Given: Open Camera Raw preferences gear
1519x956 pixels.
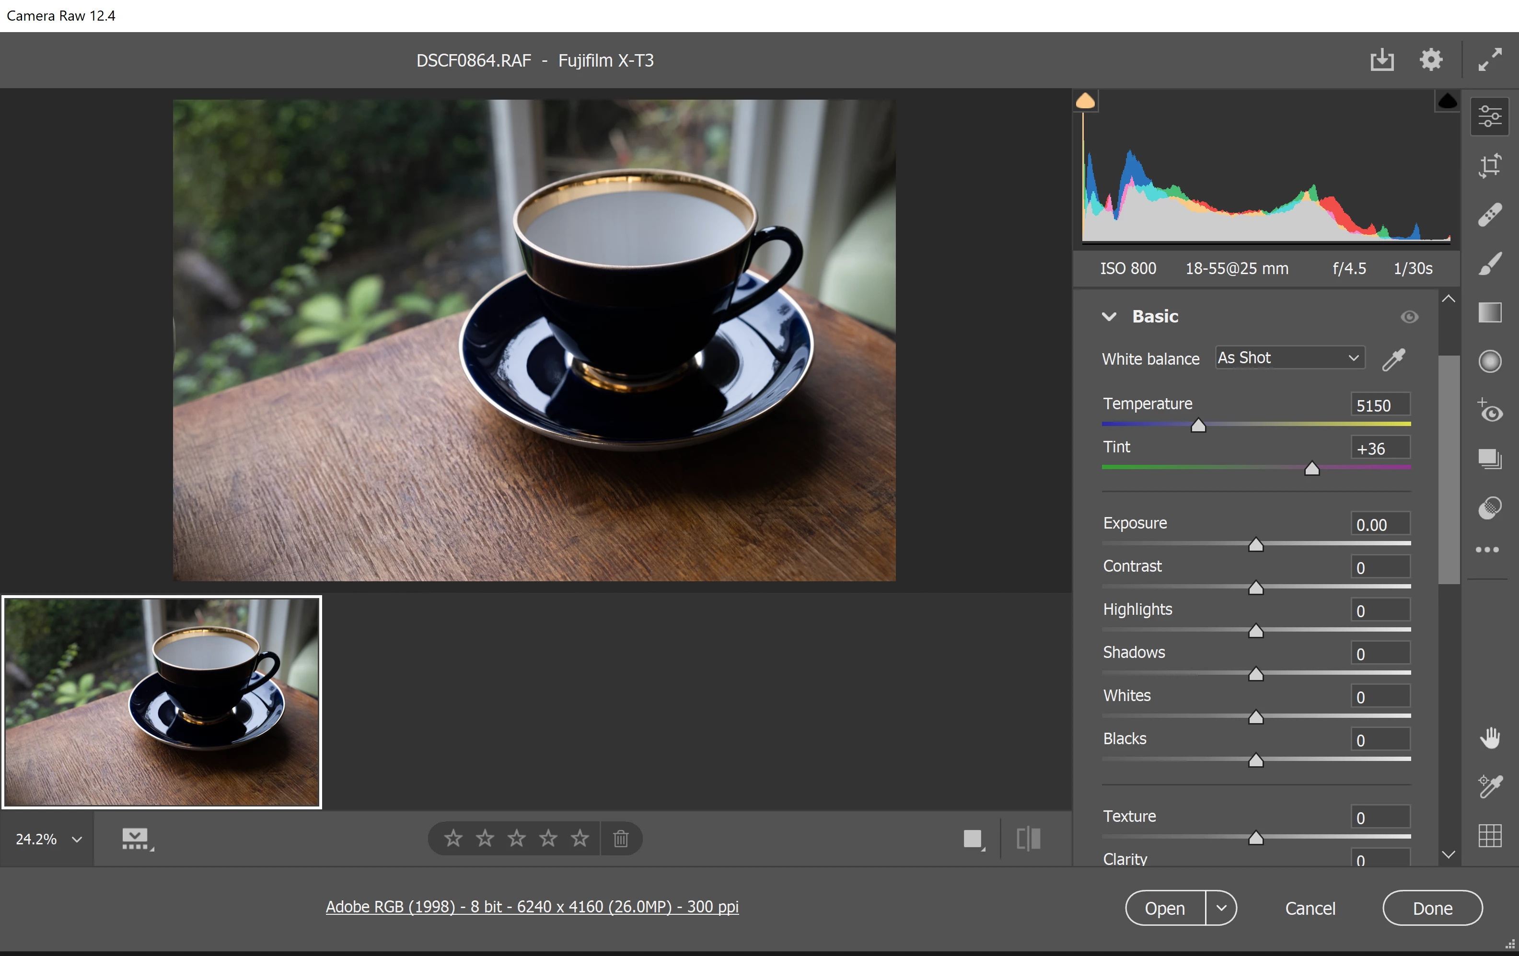Looking at the screenshot, I should pyautogui.click(x=1431, y=60).
